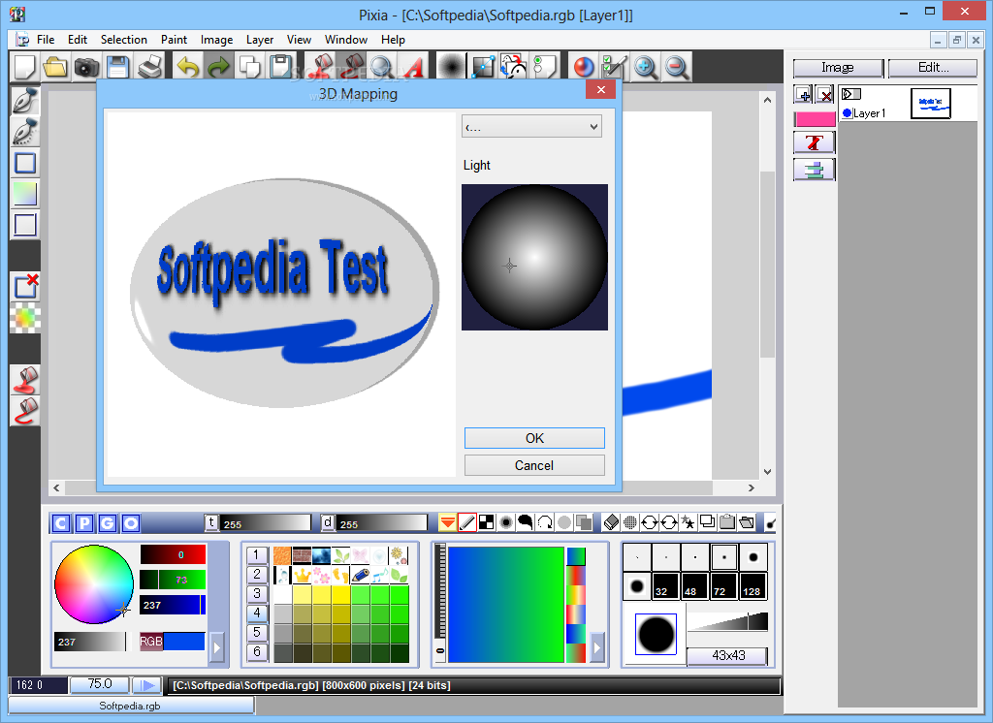Click the black-white checker icon
This screenshot has height=723, width=993.
(x=487, y=522)
